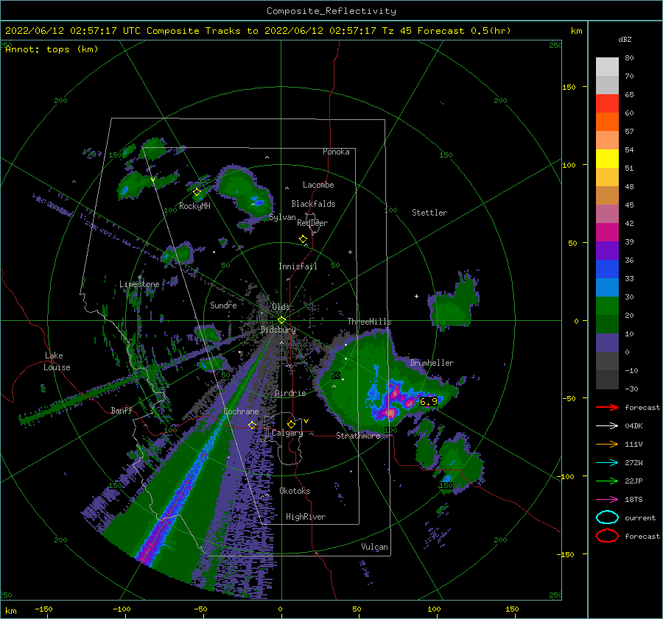The image size is (663, 619).
Task: Click the purple 36-39 dBZ color band
Action: pyautogui.click(x=607, y=251)
